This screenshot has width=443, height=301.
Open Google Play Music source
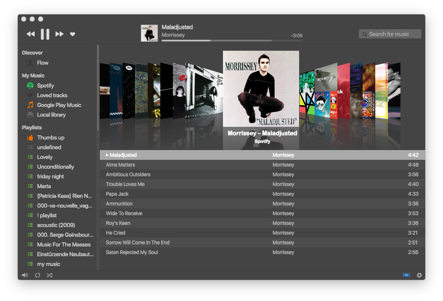tap(59, 105)
